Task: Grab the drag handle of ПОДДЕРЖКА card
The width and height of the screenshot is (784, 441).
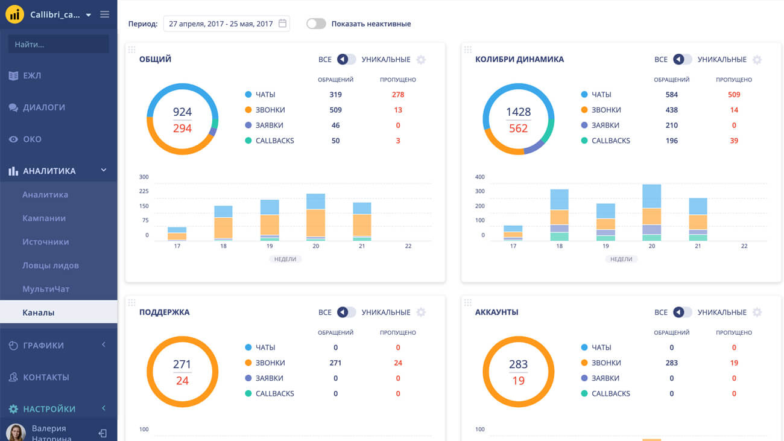Action: click(132, 302)
